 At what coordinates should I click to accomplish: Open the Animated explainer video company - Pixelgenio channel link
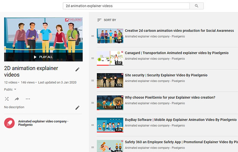coord(43,123)
